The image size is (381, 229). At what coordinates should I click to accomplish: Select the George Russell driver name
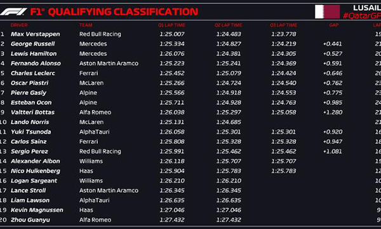click(x=32, y=44)
